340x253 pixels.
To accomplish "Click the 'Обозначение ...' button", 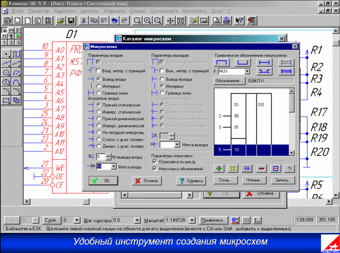I will pos(229,81).
